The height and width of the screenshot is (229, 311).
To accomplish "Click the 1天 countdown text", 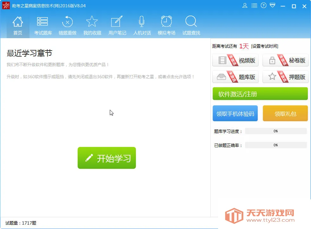I will tap(244, 46).
